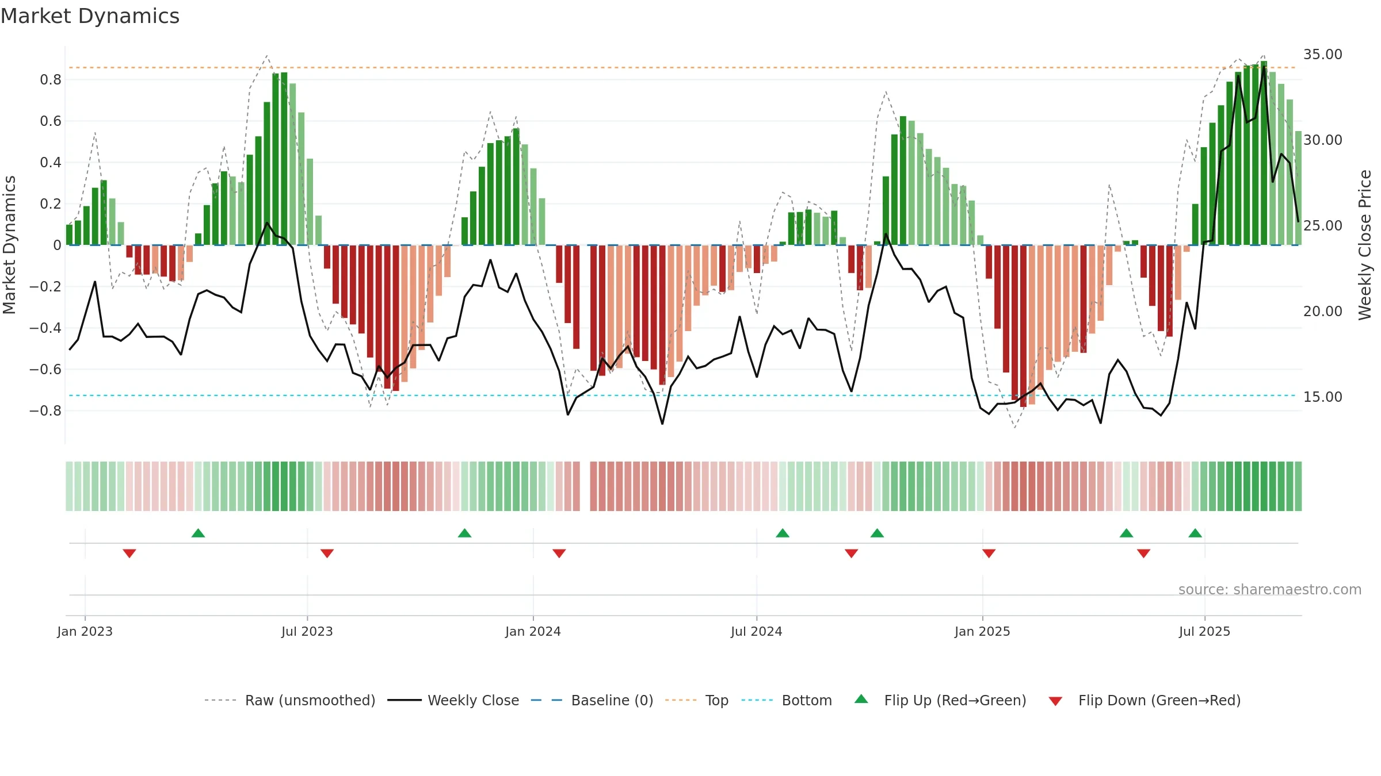Click the 0 baseline tick label
1381x776 pixels.
[x=57, y=245]
